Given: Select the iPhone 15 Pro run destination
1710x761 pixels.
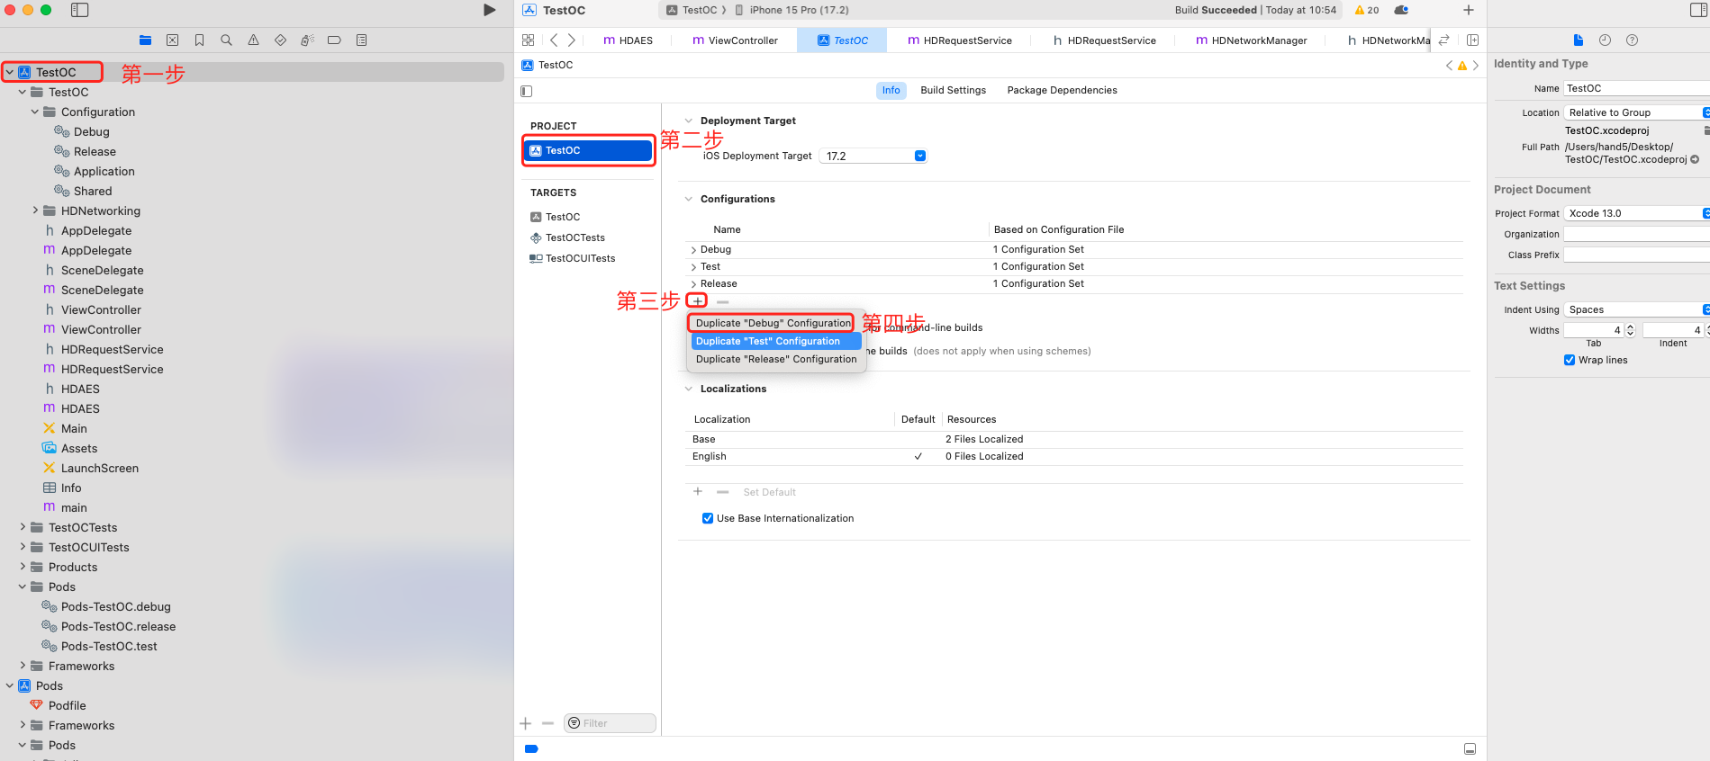Looking at the screenshot, I should click(x=792, y=10).
